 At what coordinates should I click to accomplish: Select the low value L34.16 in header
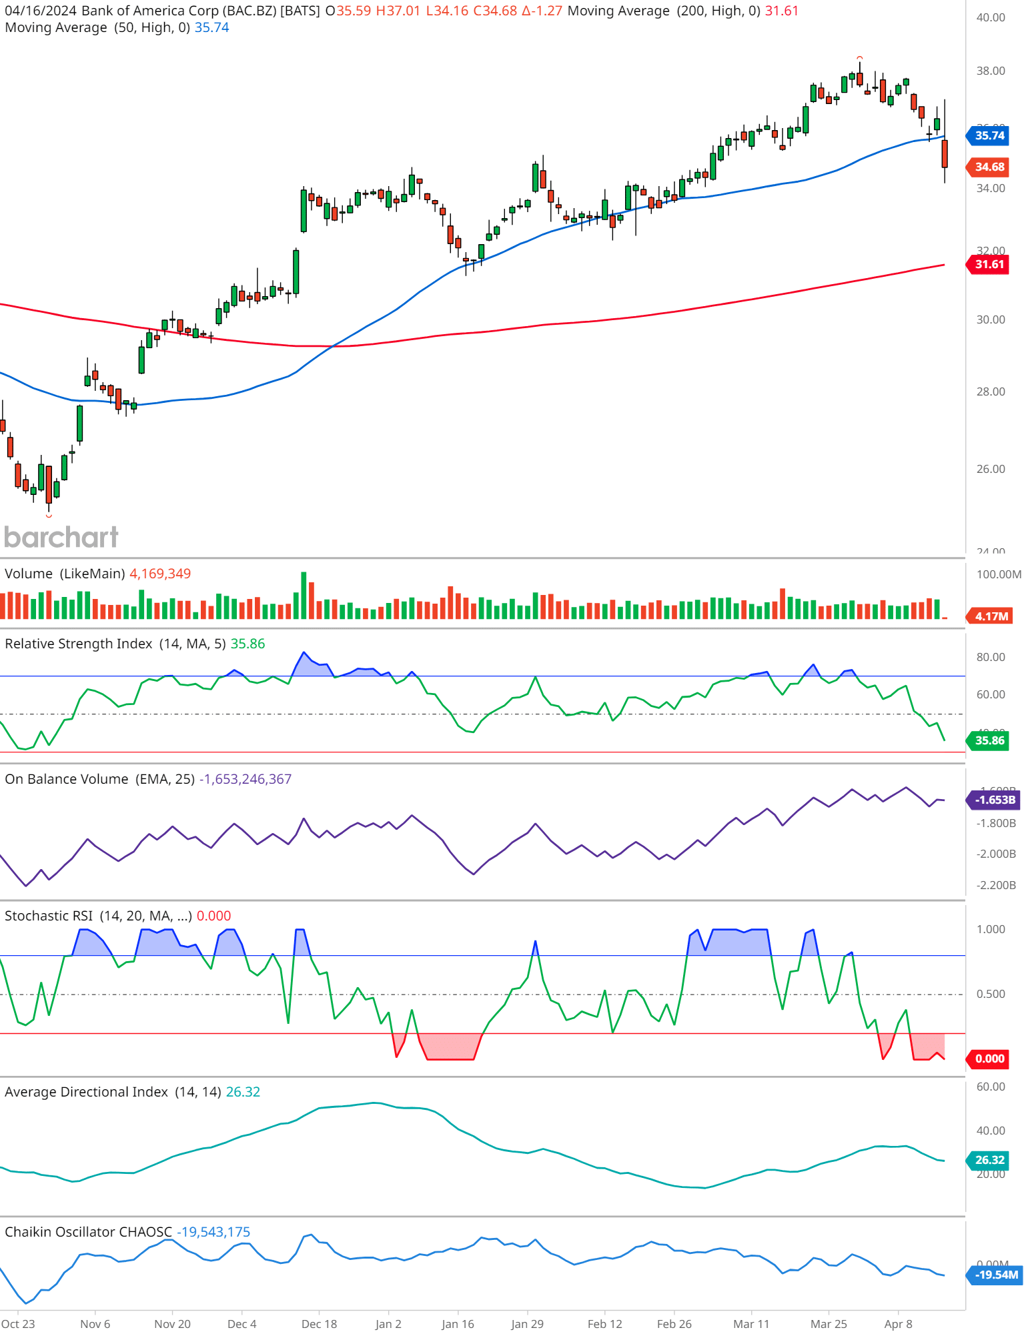[448, 11]
